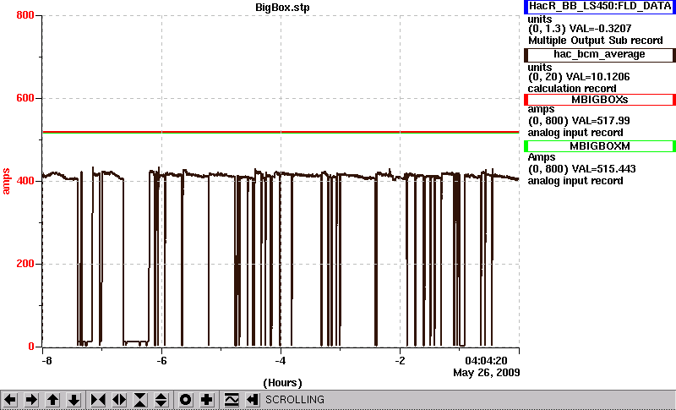Click the VAL=515.443 reading
This screenshot has height=410, width=676.
(602, 169)
